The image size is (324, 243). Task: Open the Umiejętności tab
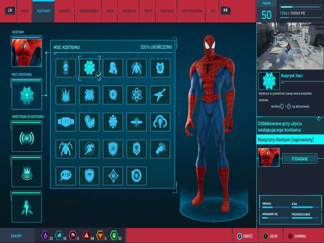pyautogui.click(x=89, y=11)
